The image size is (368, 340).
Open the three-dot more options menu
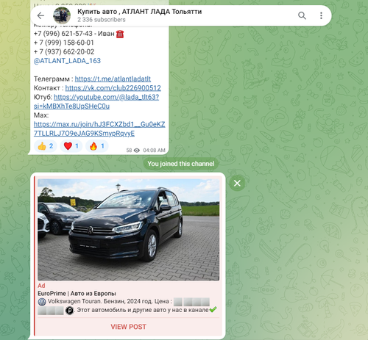pos(321,15)
